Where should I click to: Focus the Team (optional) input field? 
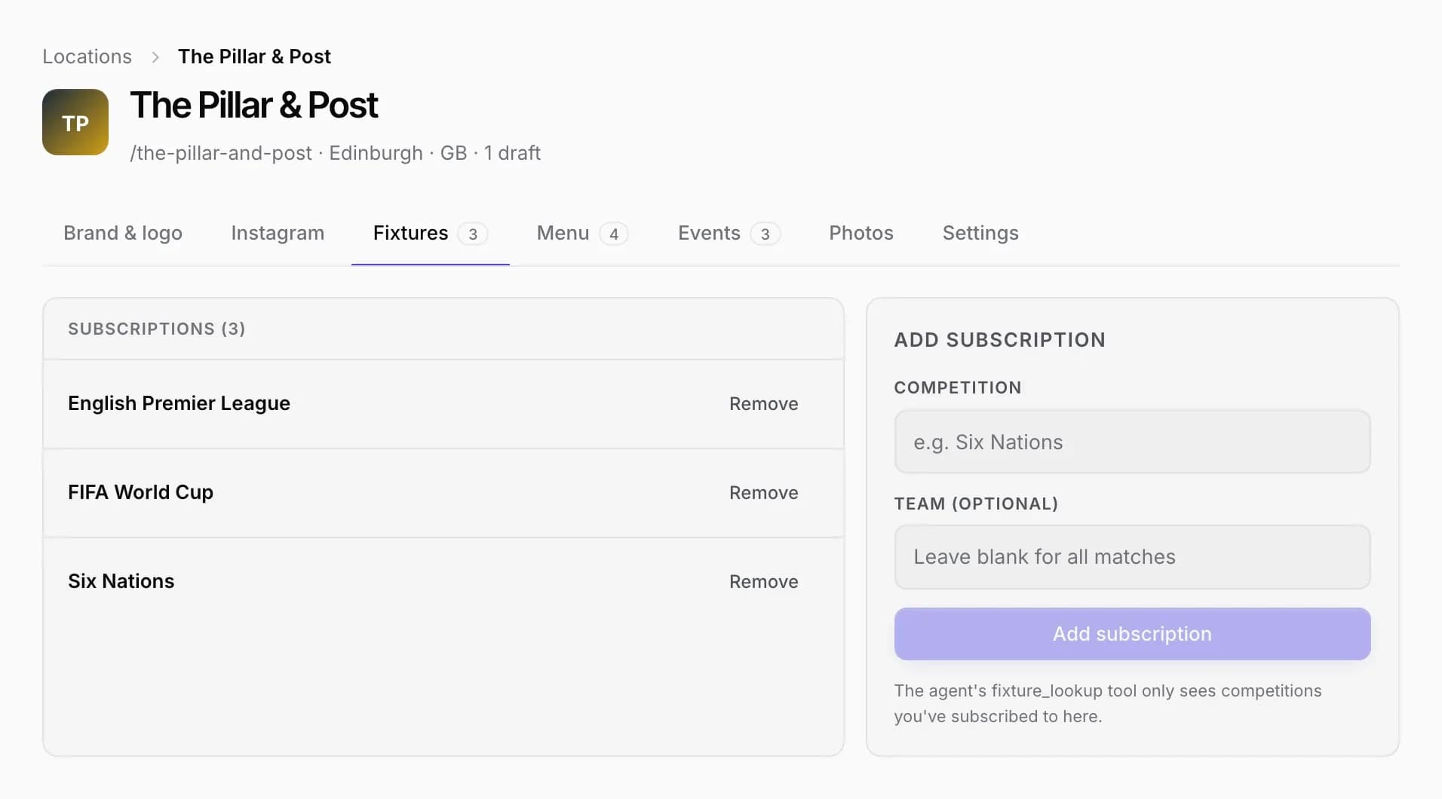pyautogui.click(x=1132, y=557)
